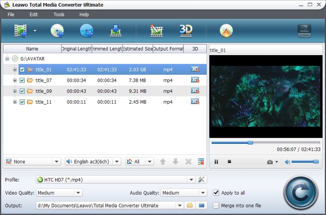Click the large Convert button
The height and width of the screenshot is (215, 326).
click(x=301, y=192)
